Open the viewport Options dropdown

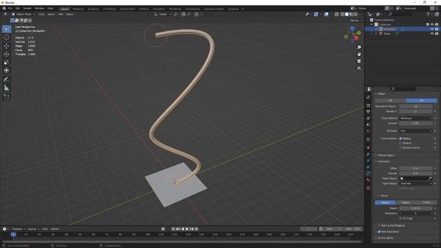coord(356,20)
